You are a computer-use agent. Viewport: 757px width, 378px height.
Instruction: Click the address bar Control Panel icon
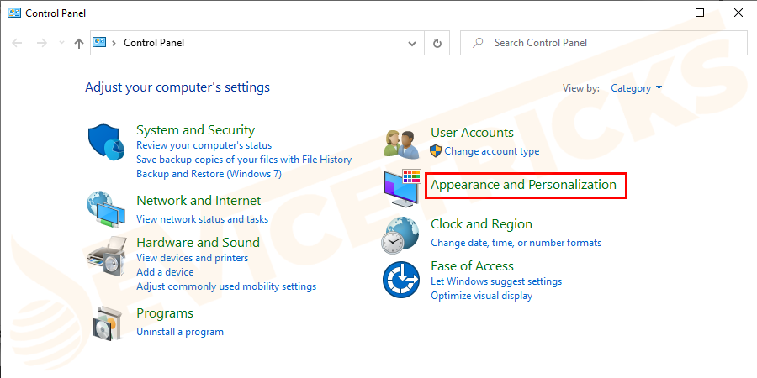coord(99,43)
